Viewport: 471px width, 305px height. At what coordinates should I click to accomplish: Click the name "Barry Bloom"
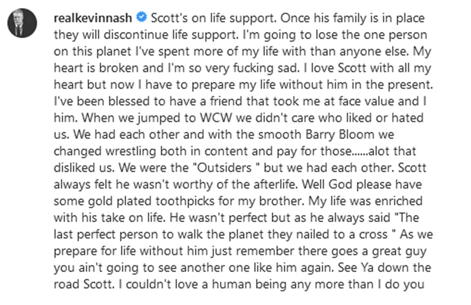tap(340, 135)
